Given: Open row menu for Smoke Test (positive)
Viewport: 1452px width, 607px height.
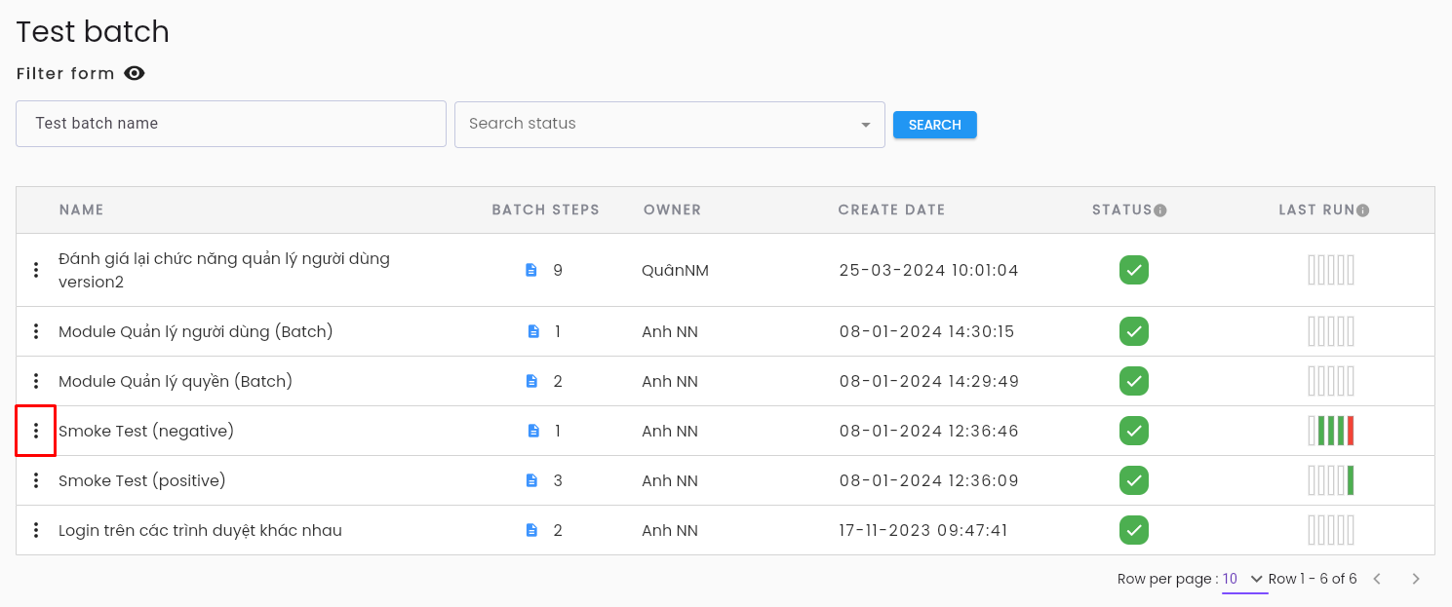Looking at the screenshot, I should [x=36, y=480].
